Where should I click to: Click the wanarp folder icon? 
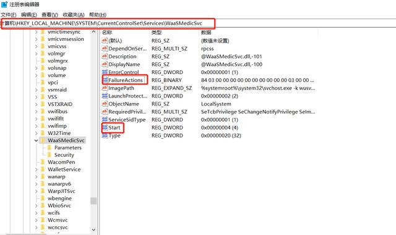pyautogui.click(x=43, y=176)
